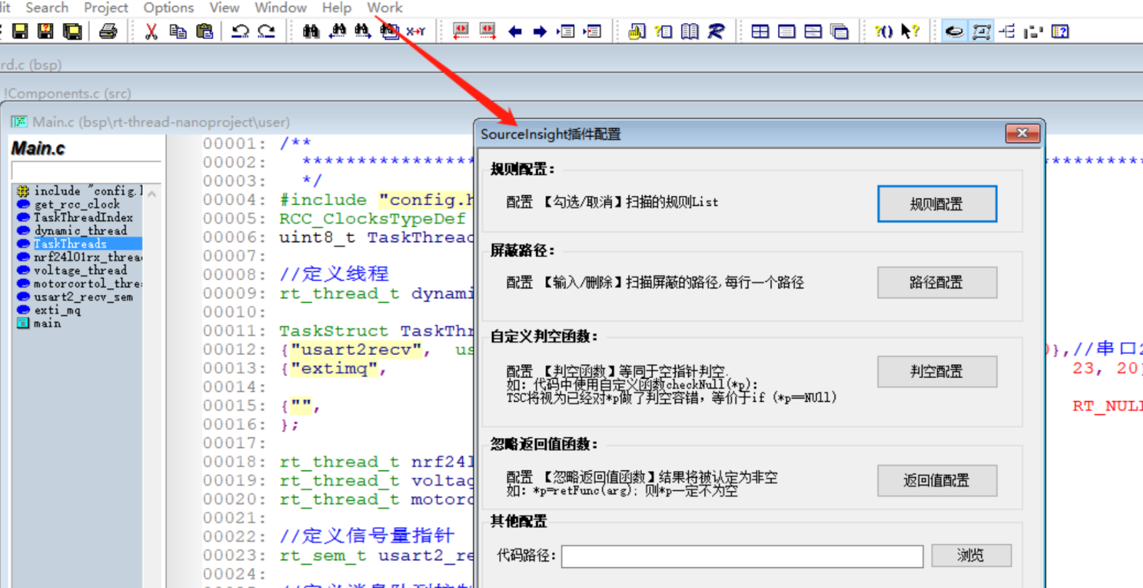Click the Jump to Definition hand icon
This screenshot has height=588, width=1143.
pos(636,31)
